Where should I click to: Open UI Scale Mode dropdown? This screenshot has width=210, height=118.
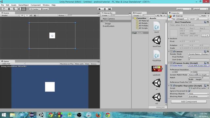point(199,66)
